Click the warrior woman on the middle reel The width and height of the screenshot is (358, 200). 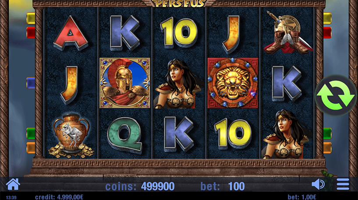coord(179,84)
